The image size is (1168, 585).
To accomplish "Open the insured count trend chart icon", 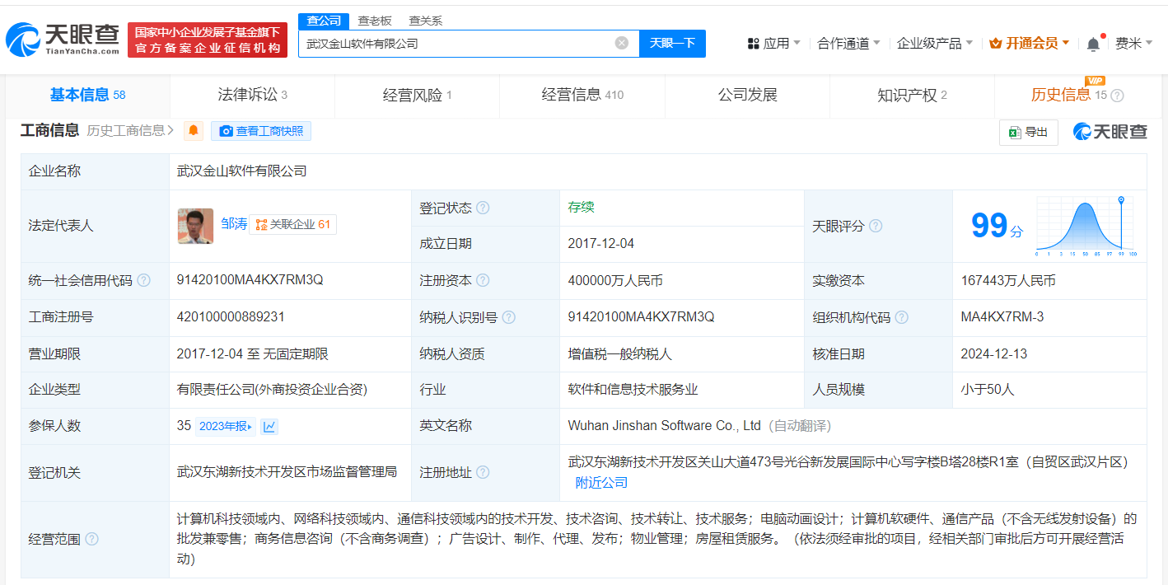I will tap(269, 427).
